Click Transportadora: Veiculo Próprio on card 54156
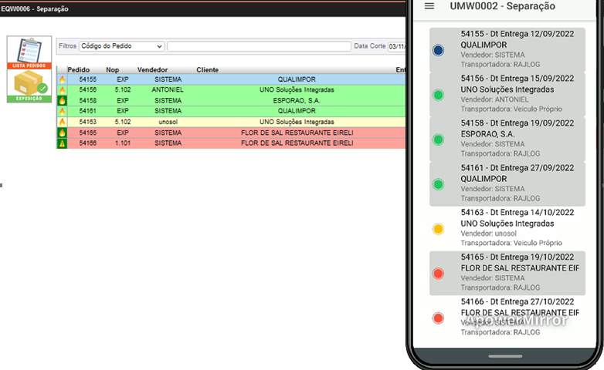This screenshot has width=604, height=370. [511, 109]
